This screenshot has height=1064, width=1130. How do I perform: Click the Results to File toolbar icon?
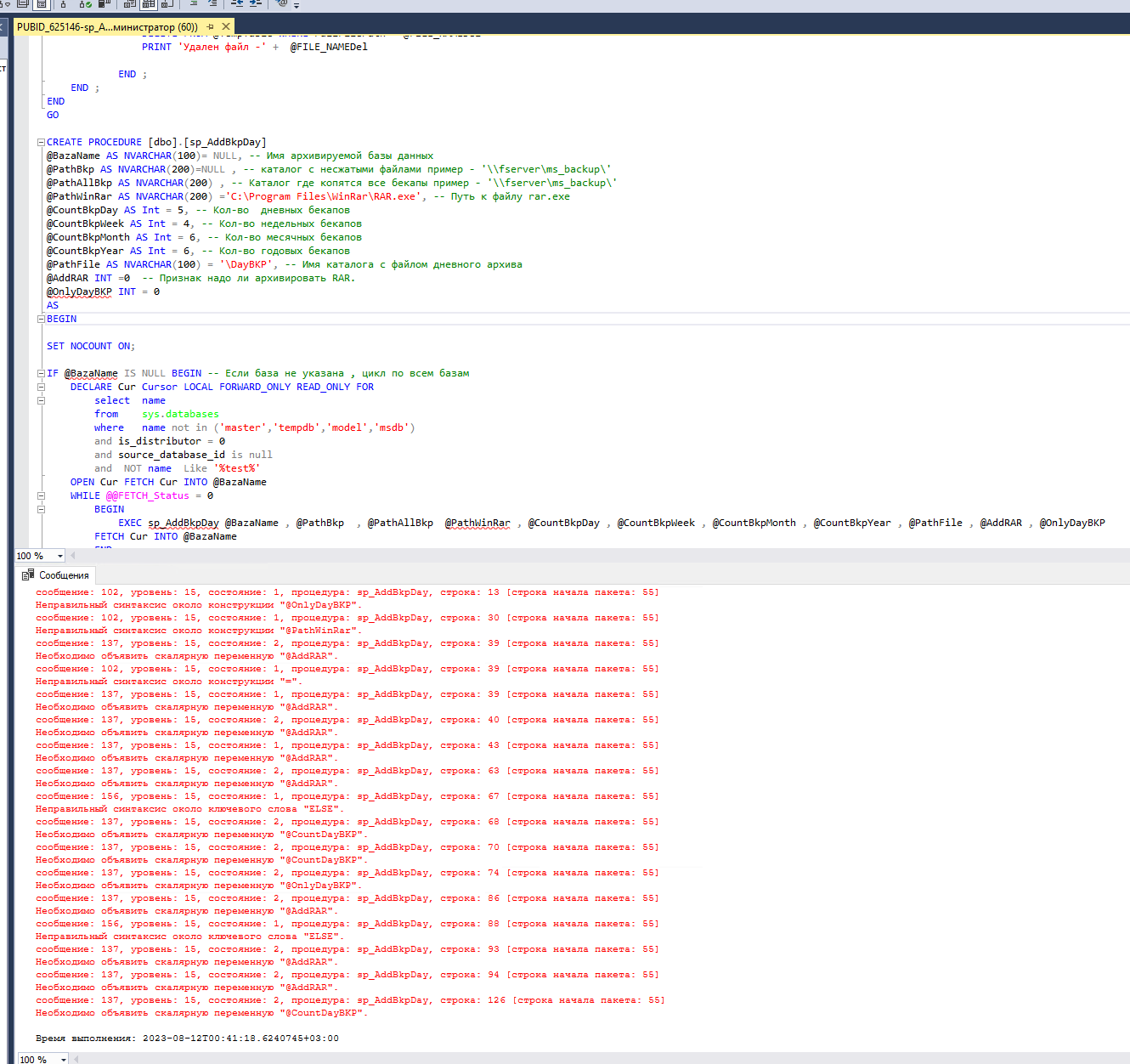[167, 4]
